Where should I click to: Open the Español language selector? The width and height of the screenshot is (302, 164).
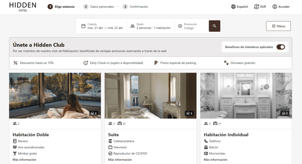pyautogui.click(x=239, y=7)
